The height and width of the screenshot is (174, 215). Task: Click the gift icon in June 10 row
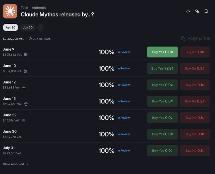click(25, 71)
